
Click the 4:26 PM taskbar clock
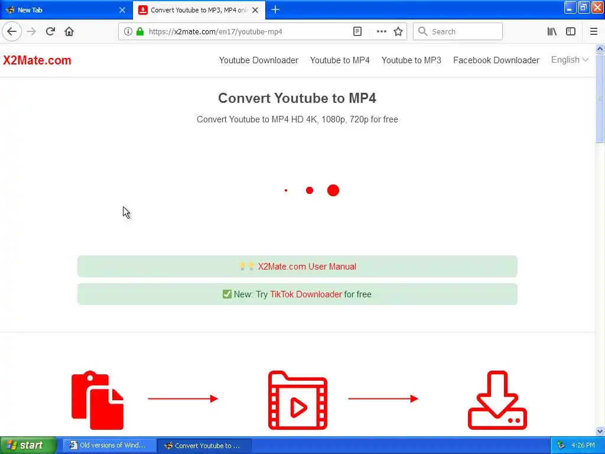coord(583,445)
